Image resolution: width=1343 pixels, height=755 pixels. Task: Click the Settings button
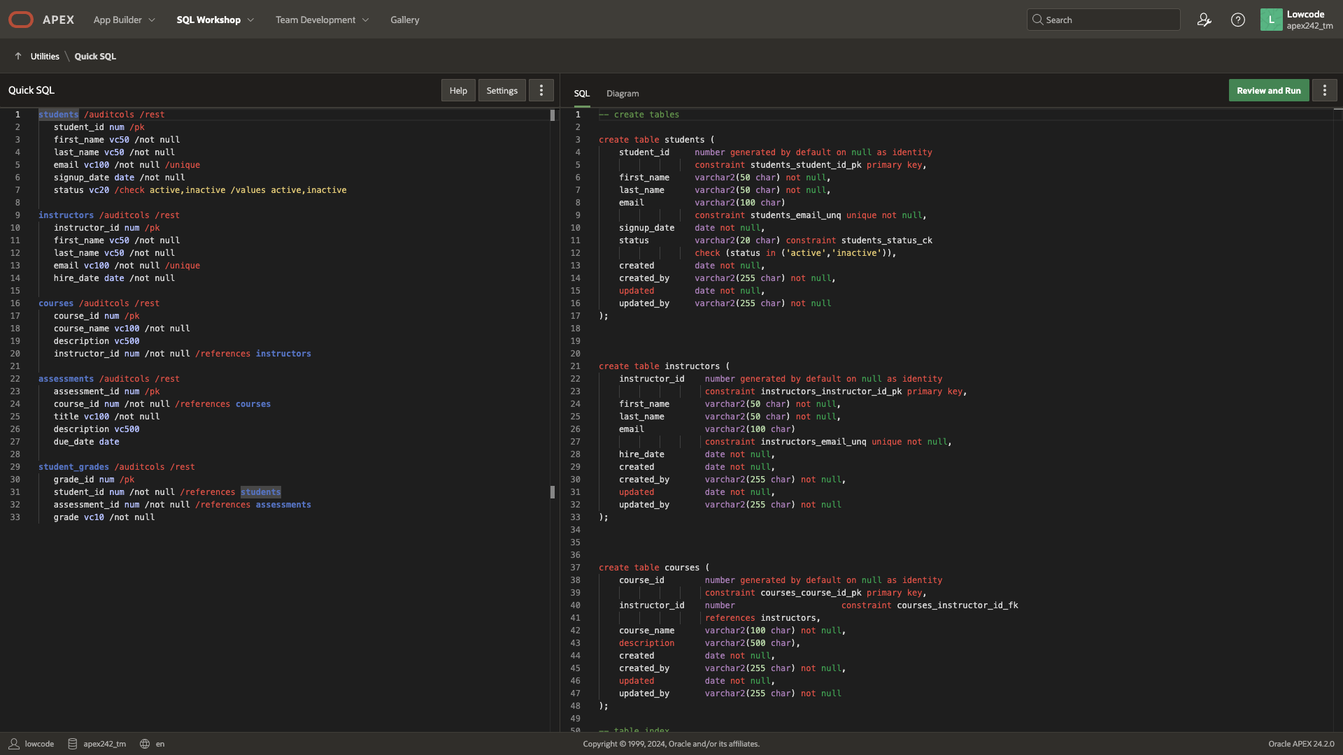(502, 90)
